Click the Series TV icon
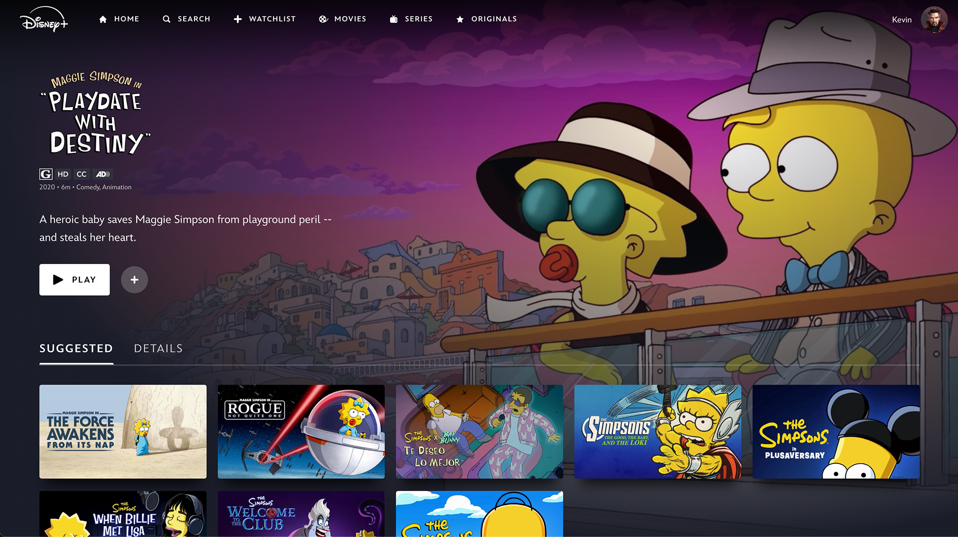Viewport: 958px width, 537px height. [394, 19]
